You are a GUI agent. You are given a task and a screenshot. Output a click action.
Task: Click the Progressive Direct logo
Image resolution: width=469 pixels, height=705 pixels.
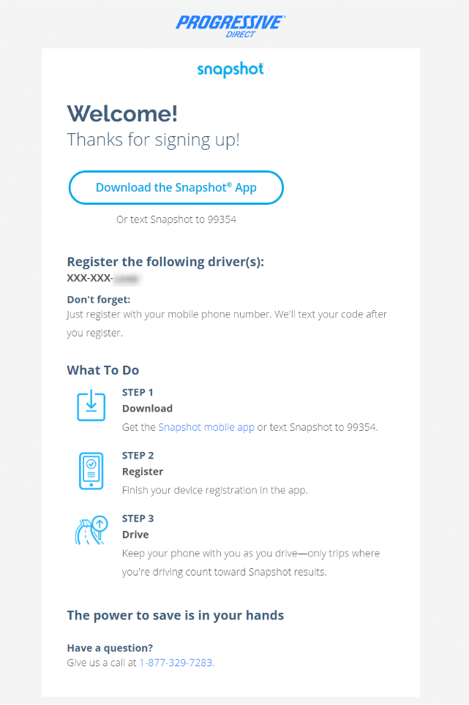point(230,24)
